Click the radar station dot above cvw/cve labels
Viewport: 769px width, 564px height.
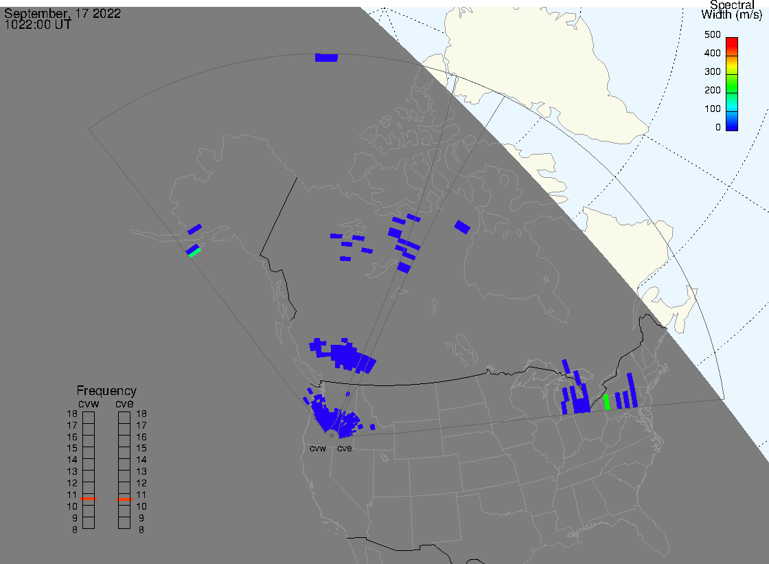[332, 436]
